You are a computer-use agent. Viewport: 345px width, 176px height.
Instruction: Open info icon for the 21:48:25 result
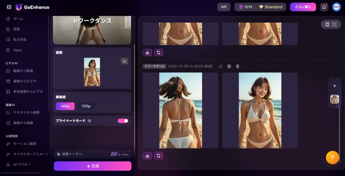(229, 66)
